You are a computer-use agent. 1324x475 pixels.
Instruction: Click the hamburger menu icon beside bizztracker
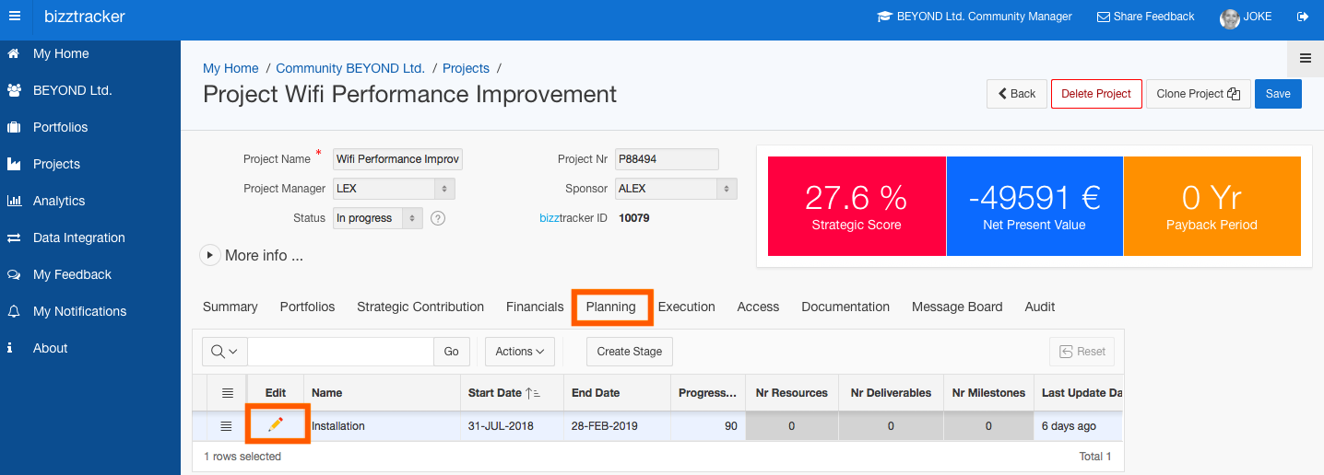[15, 16]
